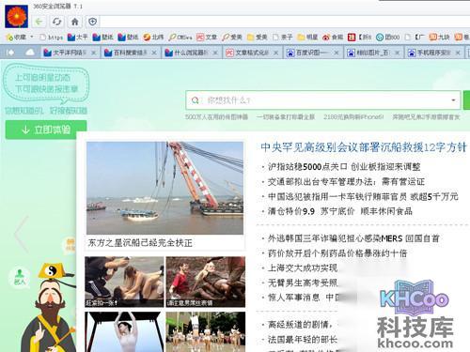Open the 惊人军事消息 link
Screen dimensions: 470x352
point(293,298)
